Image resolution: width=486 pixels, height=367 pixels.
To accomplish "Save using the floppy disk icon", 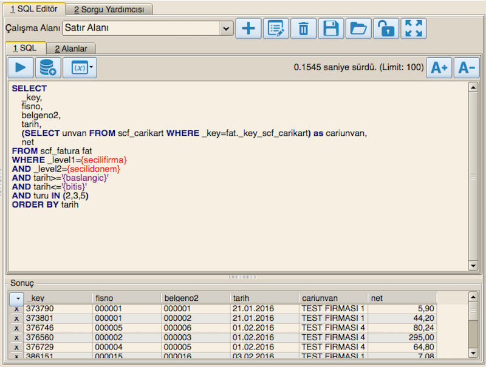I will click(331, 29).
